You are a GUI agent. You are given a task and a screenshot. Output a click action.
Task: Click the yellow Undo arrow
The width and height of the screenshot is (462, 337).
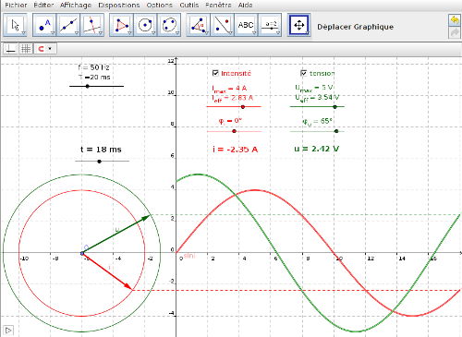pos(455,20)
